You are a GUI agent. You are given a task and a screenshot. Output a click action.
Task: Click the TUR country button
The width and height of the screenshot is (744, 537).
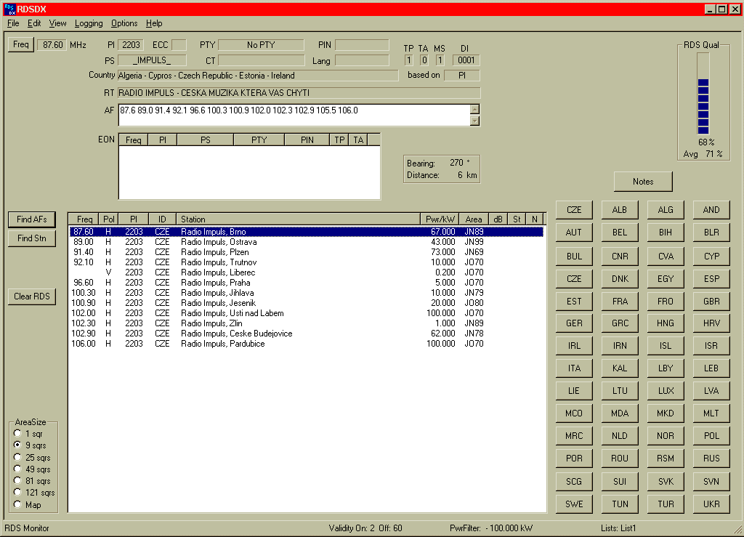(x=666, y=504)
